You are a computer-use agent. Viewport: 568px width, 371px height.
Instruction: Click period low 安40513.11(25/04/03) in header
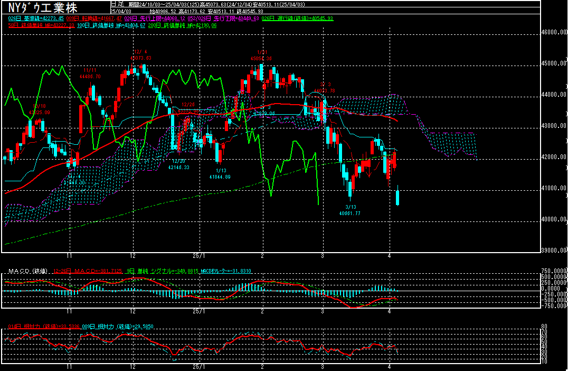pos(279,4)
